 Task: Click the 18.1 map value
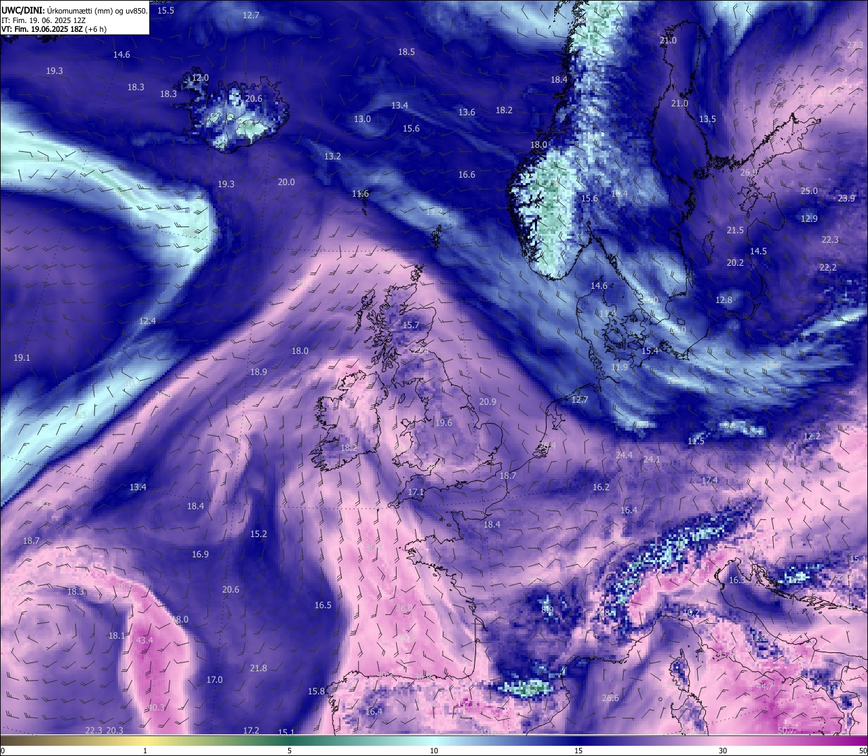coord(117,635)
